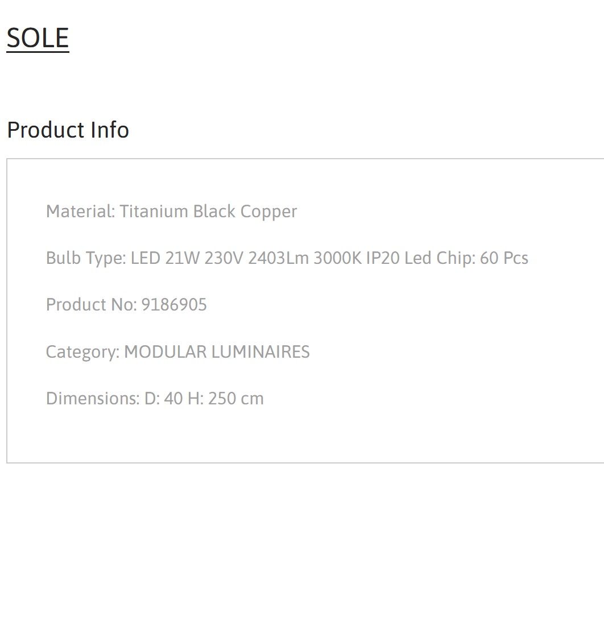Click the H: 250 cm height value

coord(226,398)
